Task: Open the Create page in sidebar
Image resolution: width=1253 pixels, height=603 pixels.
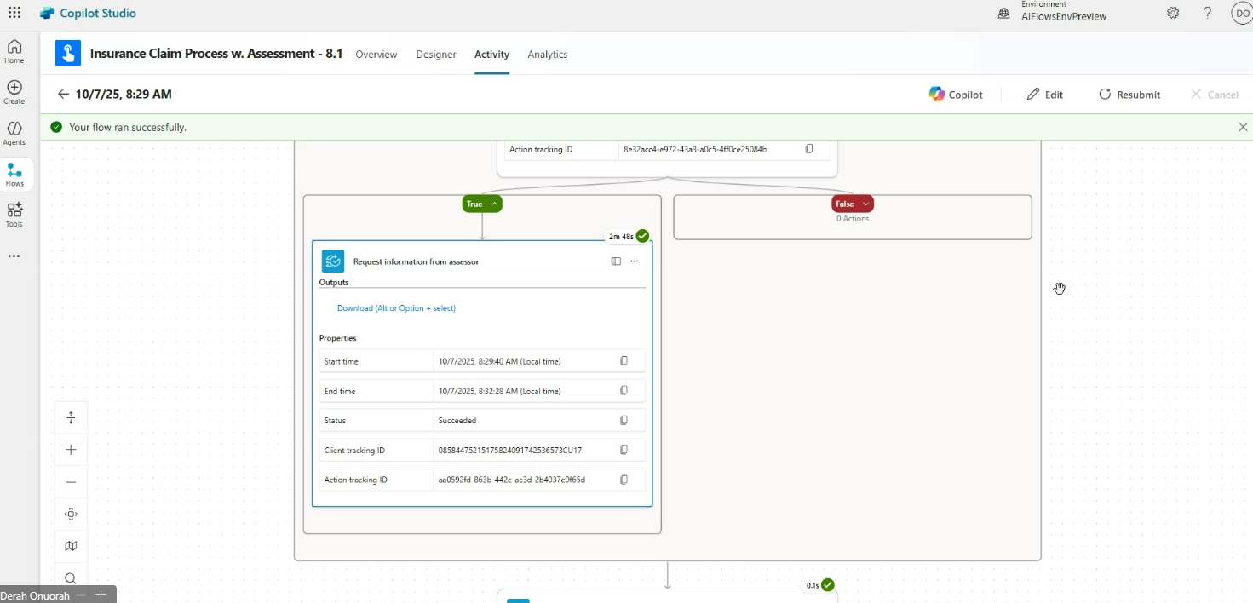Action: 14,92
